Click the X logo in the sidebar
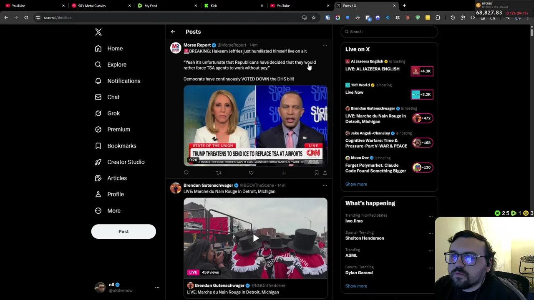The image size is (534, 300). point(98,32)
